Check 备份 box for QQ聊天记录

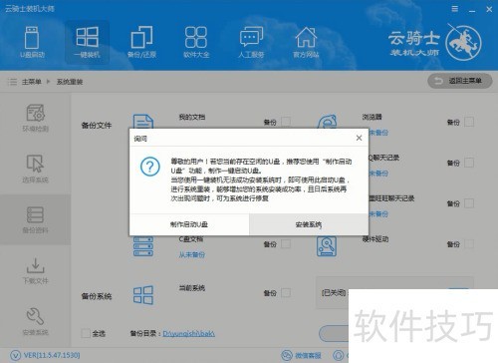(x=469, y=163)
